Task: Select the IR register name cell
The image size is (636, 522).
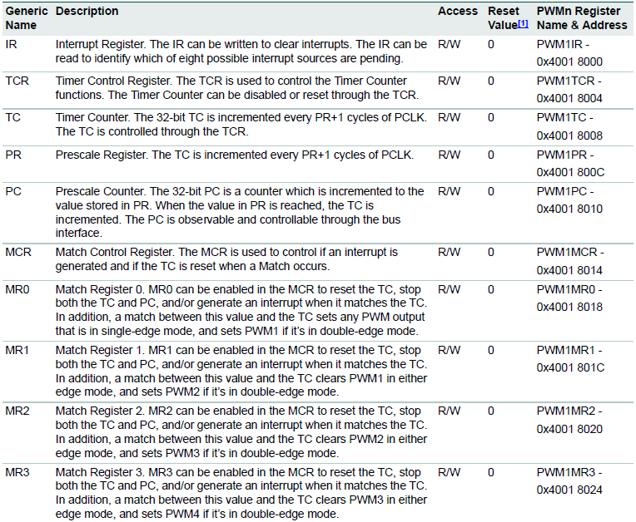Action: [12, 43]
